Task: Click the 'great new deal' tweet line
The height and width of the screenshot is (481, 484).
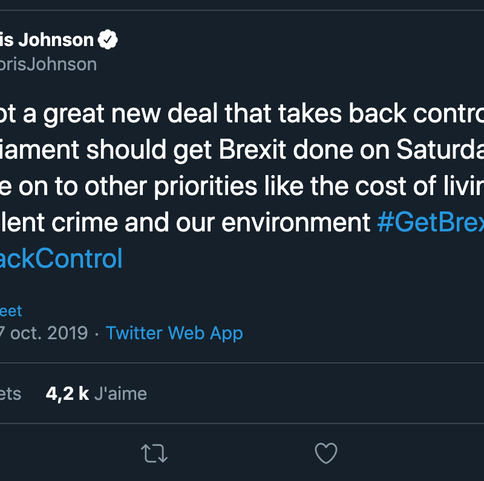Action: tap(181, 114)
